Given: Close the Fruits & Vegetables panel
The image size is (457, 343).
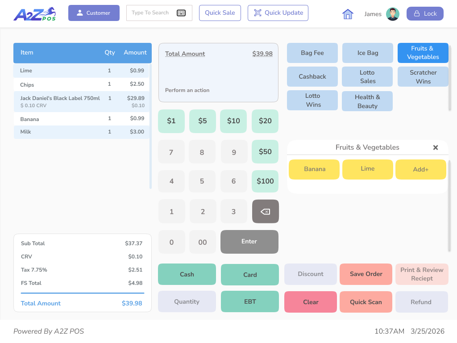Looking at the screenshot, I should click(x=436, y=147).
